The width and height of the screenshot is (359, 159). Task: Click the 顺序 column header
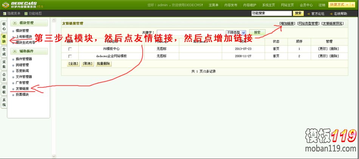pos(299,42)
